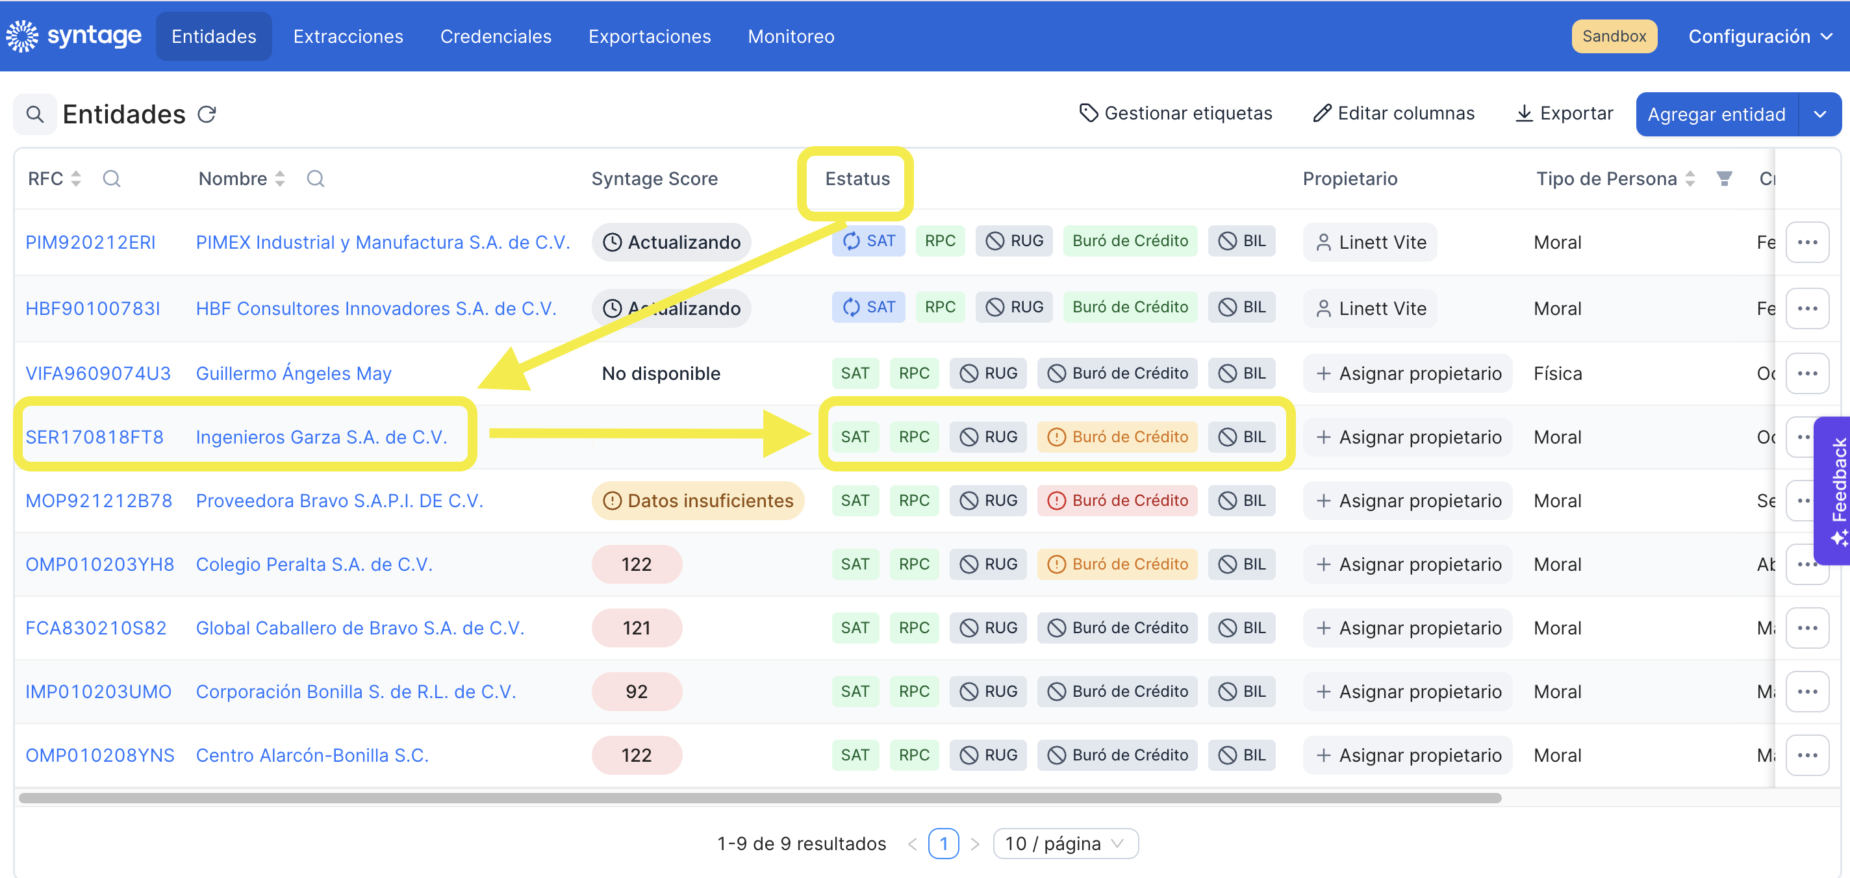1850x878 pixels.
Task: Change 10 / página page size
Action: click(x=1065, y=844)
